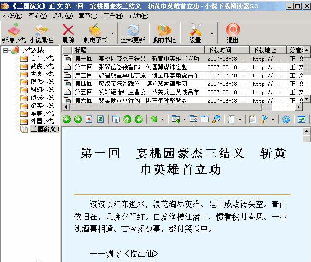
Task: Click the 制电子书 make e-book icon
Action: pyautogui.click(x=95, y=30)
